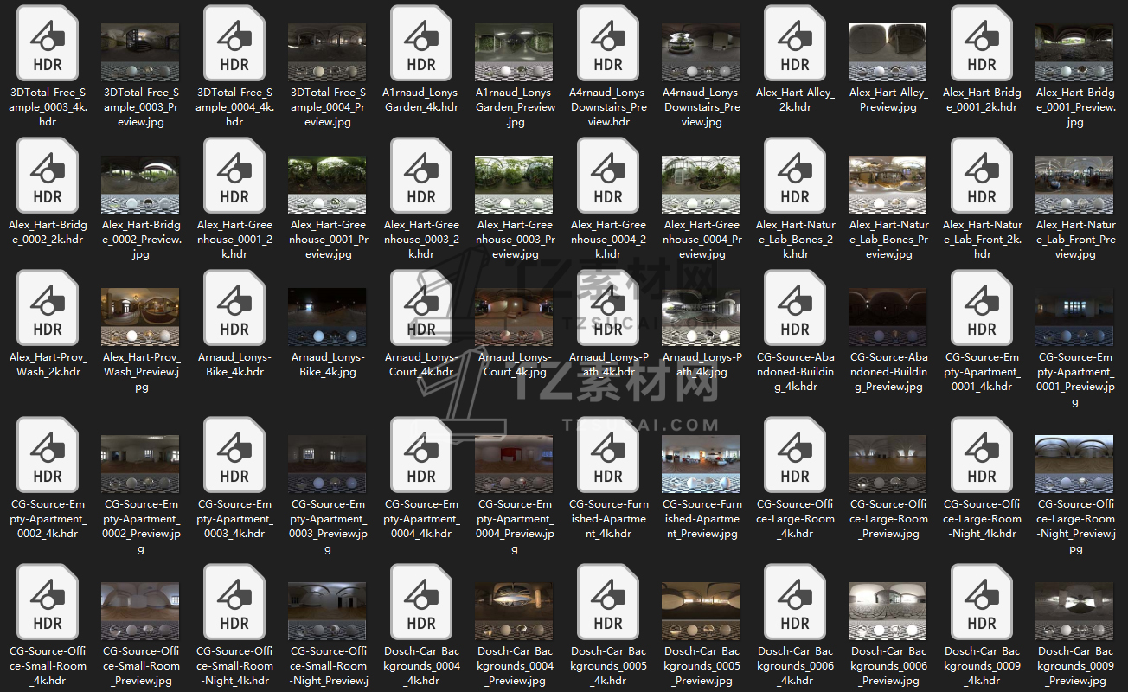This screenshot has height=692, width=1128.
Task: Select the A1rnaud_Lonys-Garden_Preview.jpg thumbnail
Action: pyautogui.click(x=515, y=53)
